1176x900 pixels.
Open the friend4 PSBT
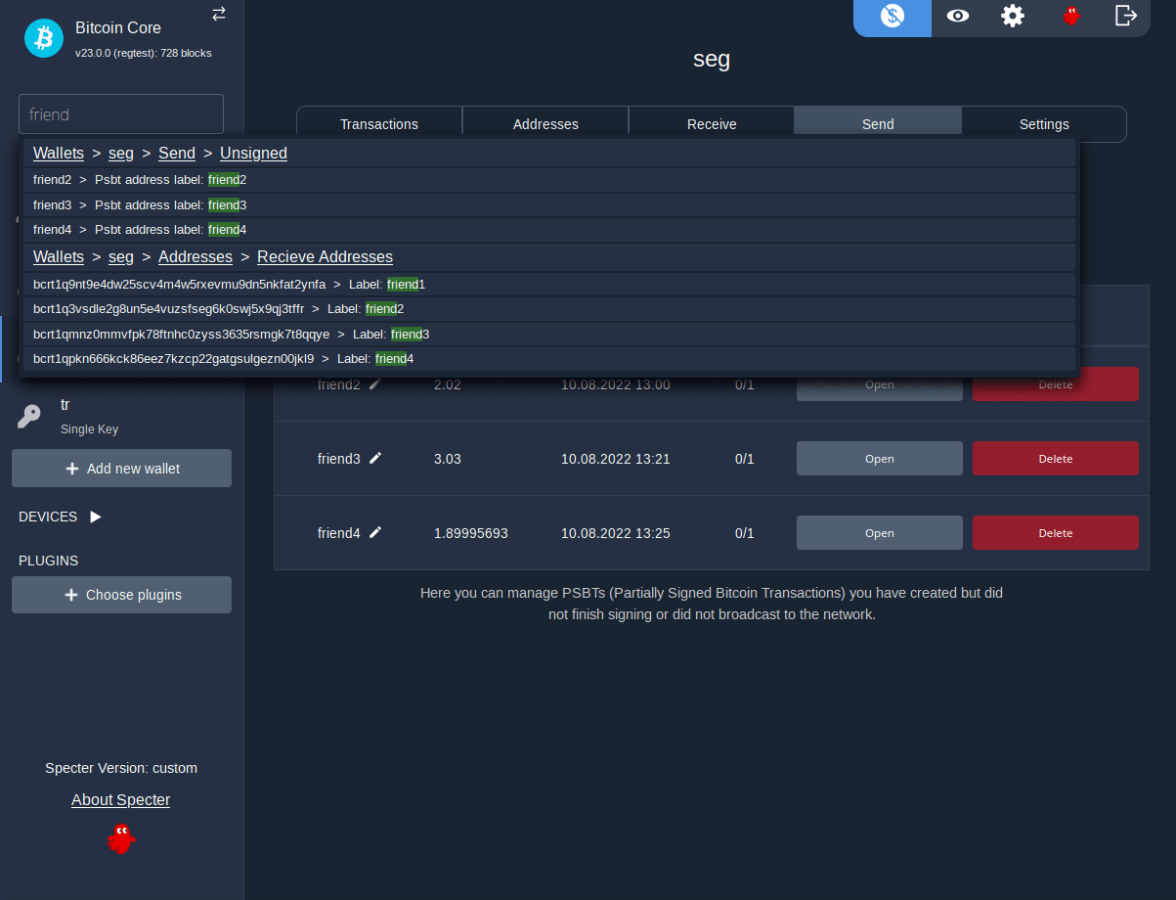point(880,533)
